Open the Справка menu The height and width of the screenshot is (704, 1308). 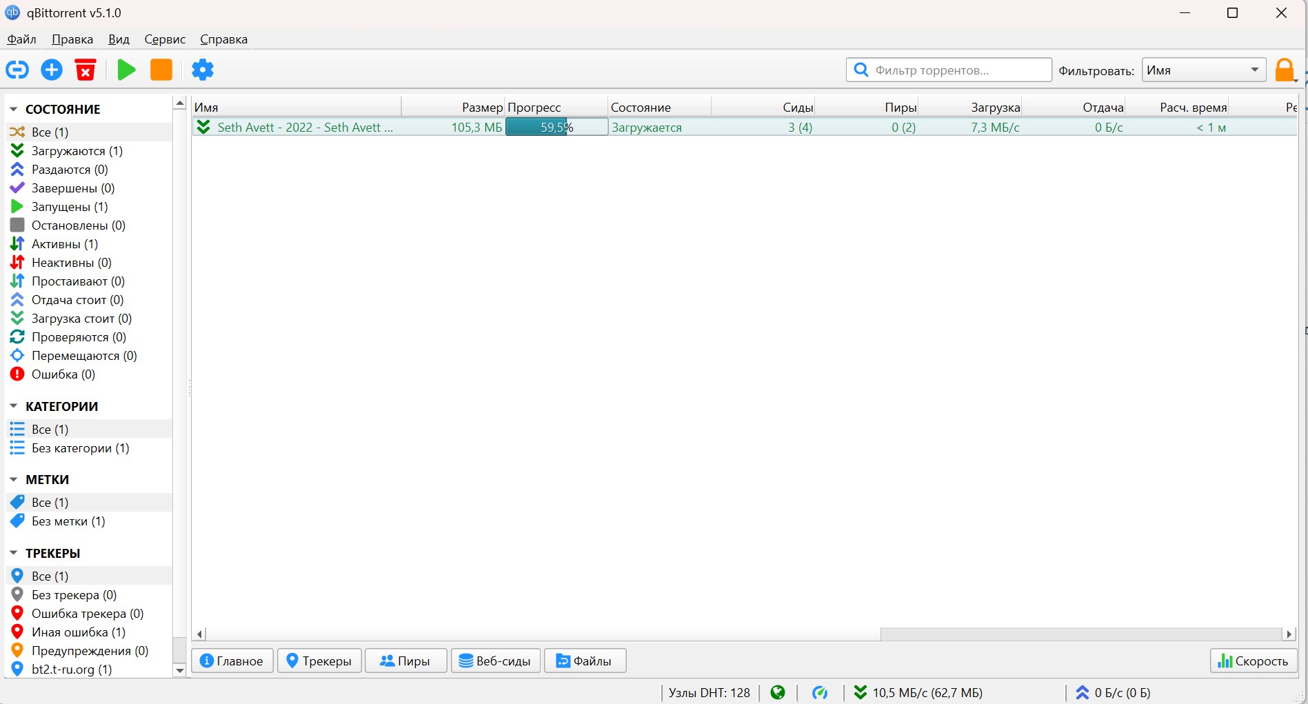point(223,39)
